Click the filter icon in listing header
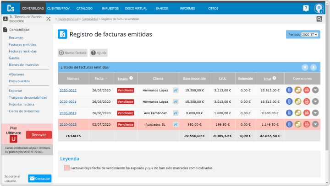330x186 pixels. pos(305,67)
